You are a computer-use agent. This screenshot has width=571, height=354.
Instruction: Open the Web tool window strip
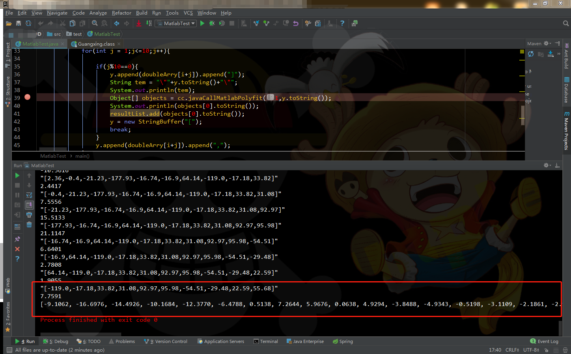[7, 286]
